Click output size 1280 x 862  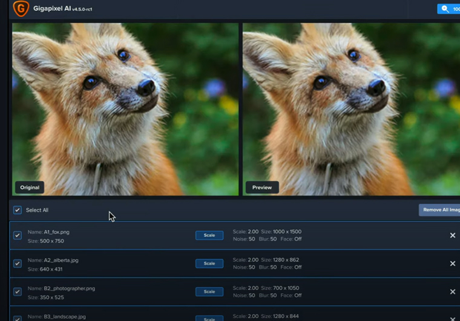(x=286, y=260)
